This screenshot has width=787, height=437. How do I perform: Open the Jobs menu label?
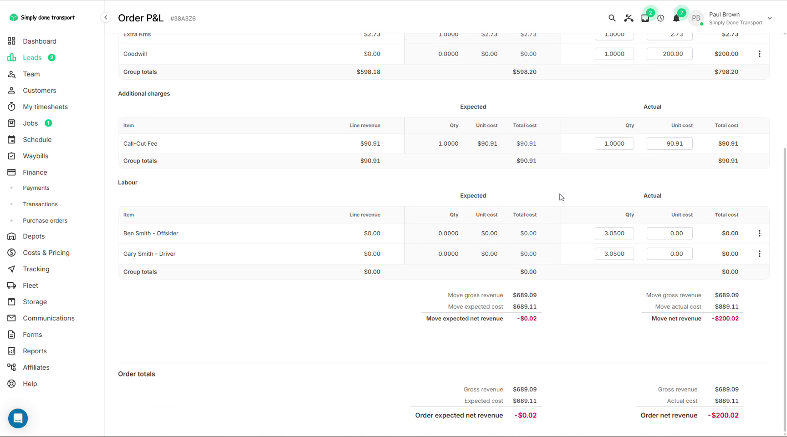pos(30,123)
